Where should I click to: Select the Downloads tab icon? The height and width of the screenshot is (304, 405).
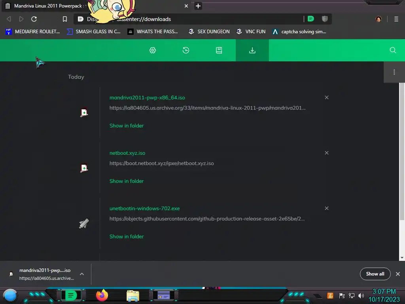point(252,50)
